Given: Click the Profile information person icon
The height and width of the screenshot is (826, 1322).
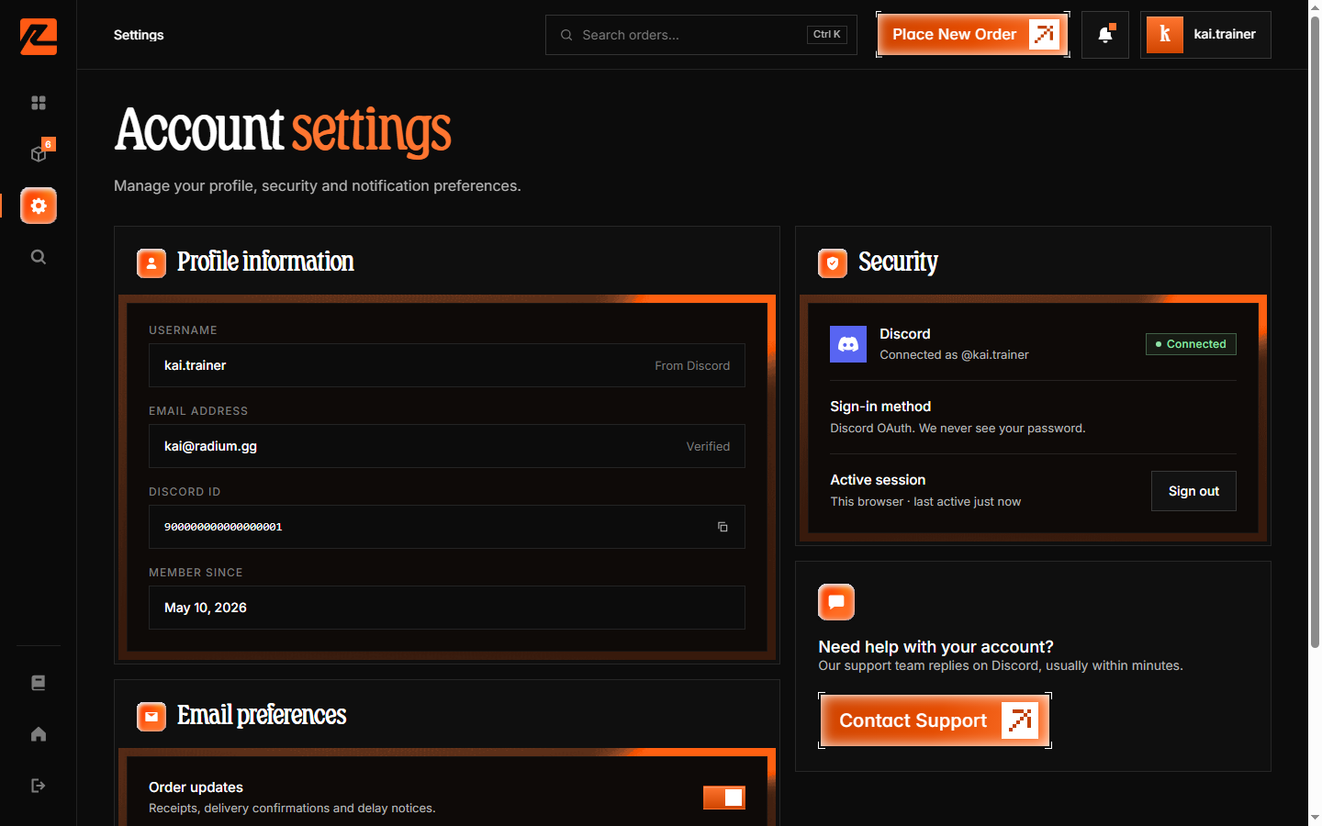Looking at the screenshot, I should click(x=151, y=263).
